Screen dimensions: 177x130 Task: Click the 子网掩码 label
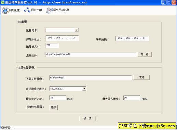click(x=102, y=39)
